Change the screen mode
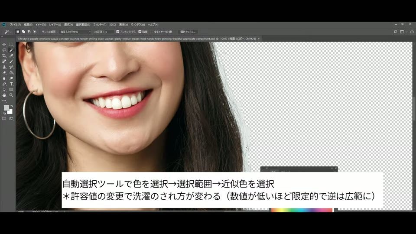Screen dimensions: 416x234 [11, 119]
